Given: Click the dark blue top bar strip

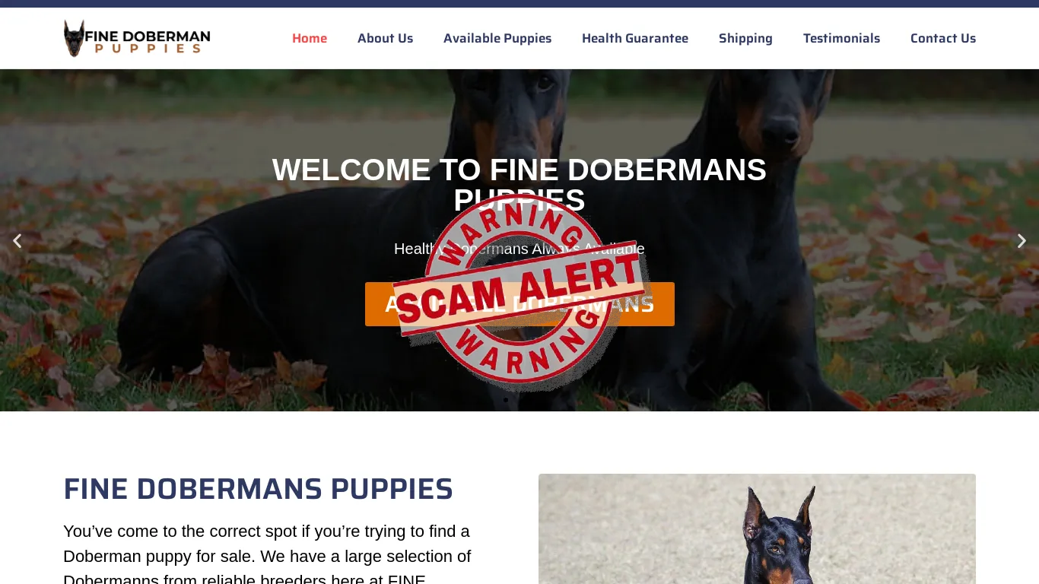Looking at the screenshot, I should click(519, 4).
